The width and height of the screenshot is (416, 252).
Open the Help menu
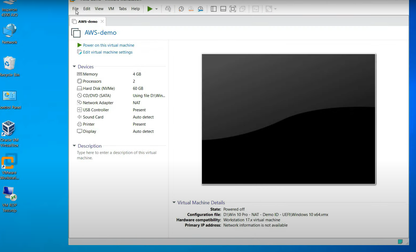click(136, 9)
